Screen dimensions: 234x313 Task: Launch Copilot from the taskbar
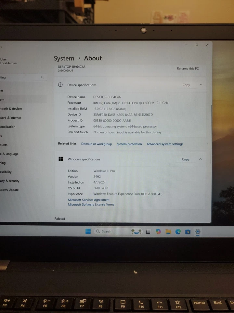tap(158, 231)
